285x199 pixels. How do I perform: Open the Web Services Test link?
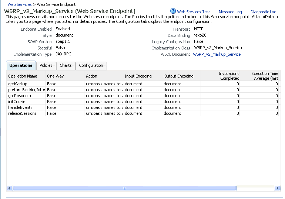coord(193,12)
